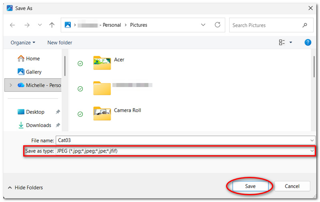Click the Save button
This screenshot has height=202, width=320.
pos(250,186)
